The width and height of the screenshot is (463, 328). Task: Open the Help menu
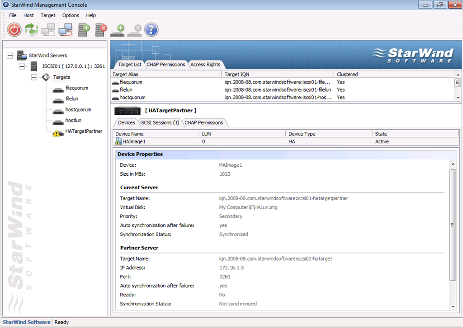91,15
